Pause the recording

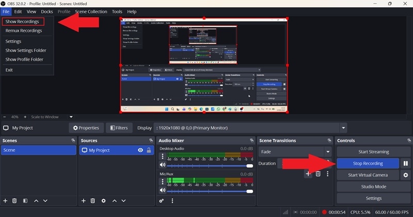click(x=406, y=163)
